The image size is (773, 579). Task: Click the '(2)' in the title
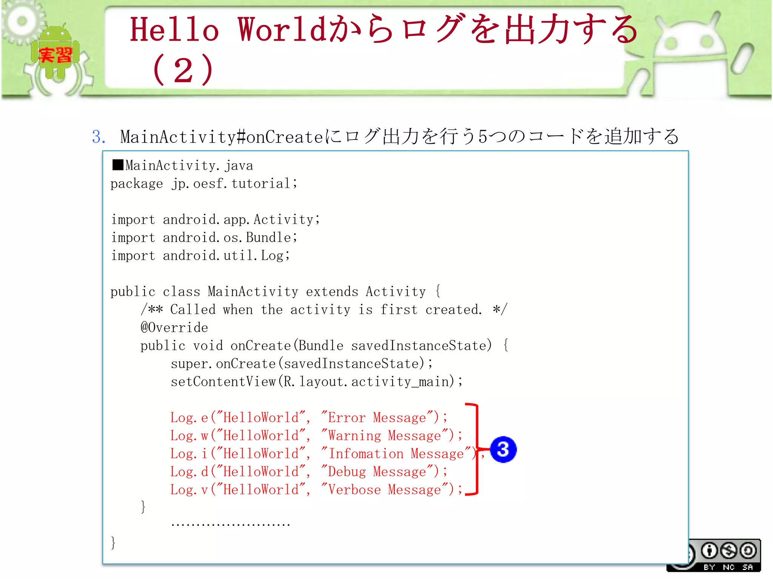[183, 70]
